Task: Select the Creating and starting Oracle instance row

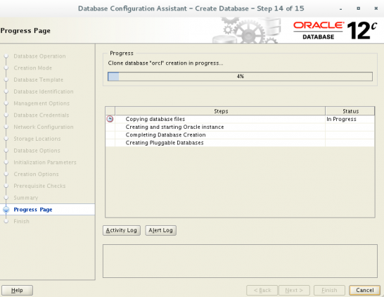Action: (240, 127)
